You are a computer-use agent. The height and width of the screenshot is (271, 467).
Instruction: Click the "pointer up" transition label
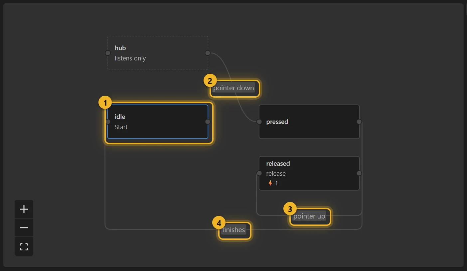coord(309,217)
